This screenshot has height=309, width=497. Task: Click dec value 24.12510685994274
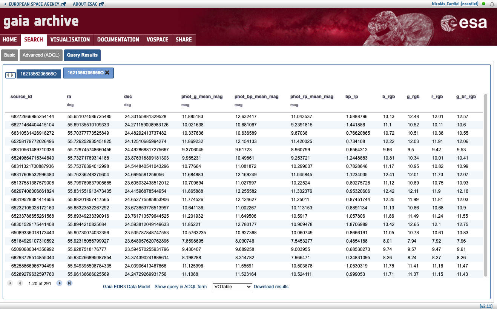pyautogui.click(x=146, y=141)
